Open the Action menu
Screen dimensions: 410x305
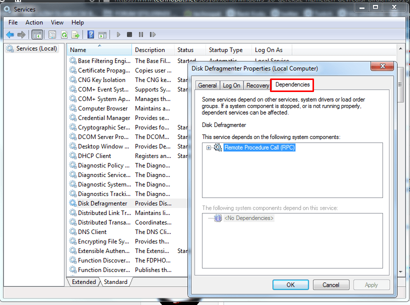[34, 22]
